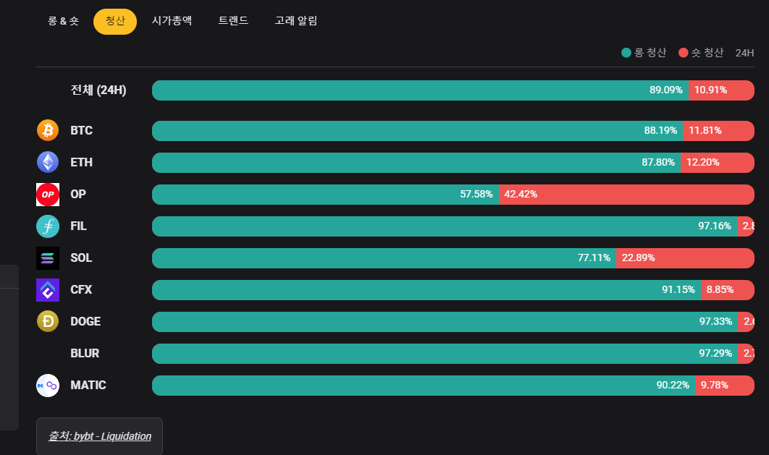
Task: Click the SOL long liquidation bar
Action: coord(384,258)
